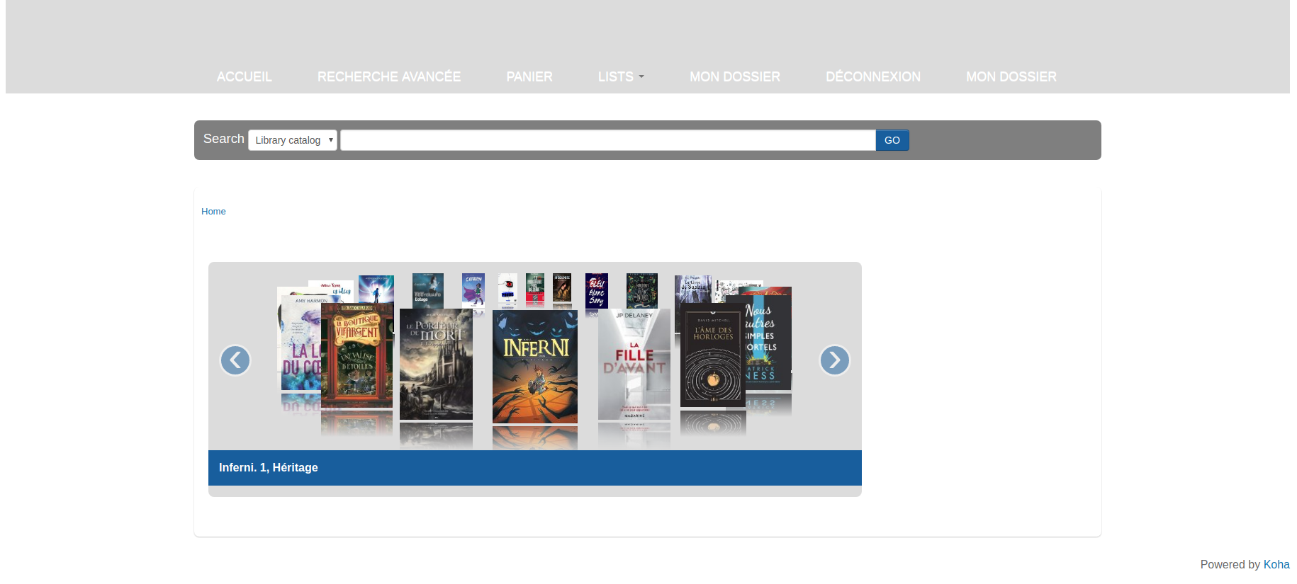Open Recherche Avancée from the navigation bar

(x=389, y=76)
